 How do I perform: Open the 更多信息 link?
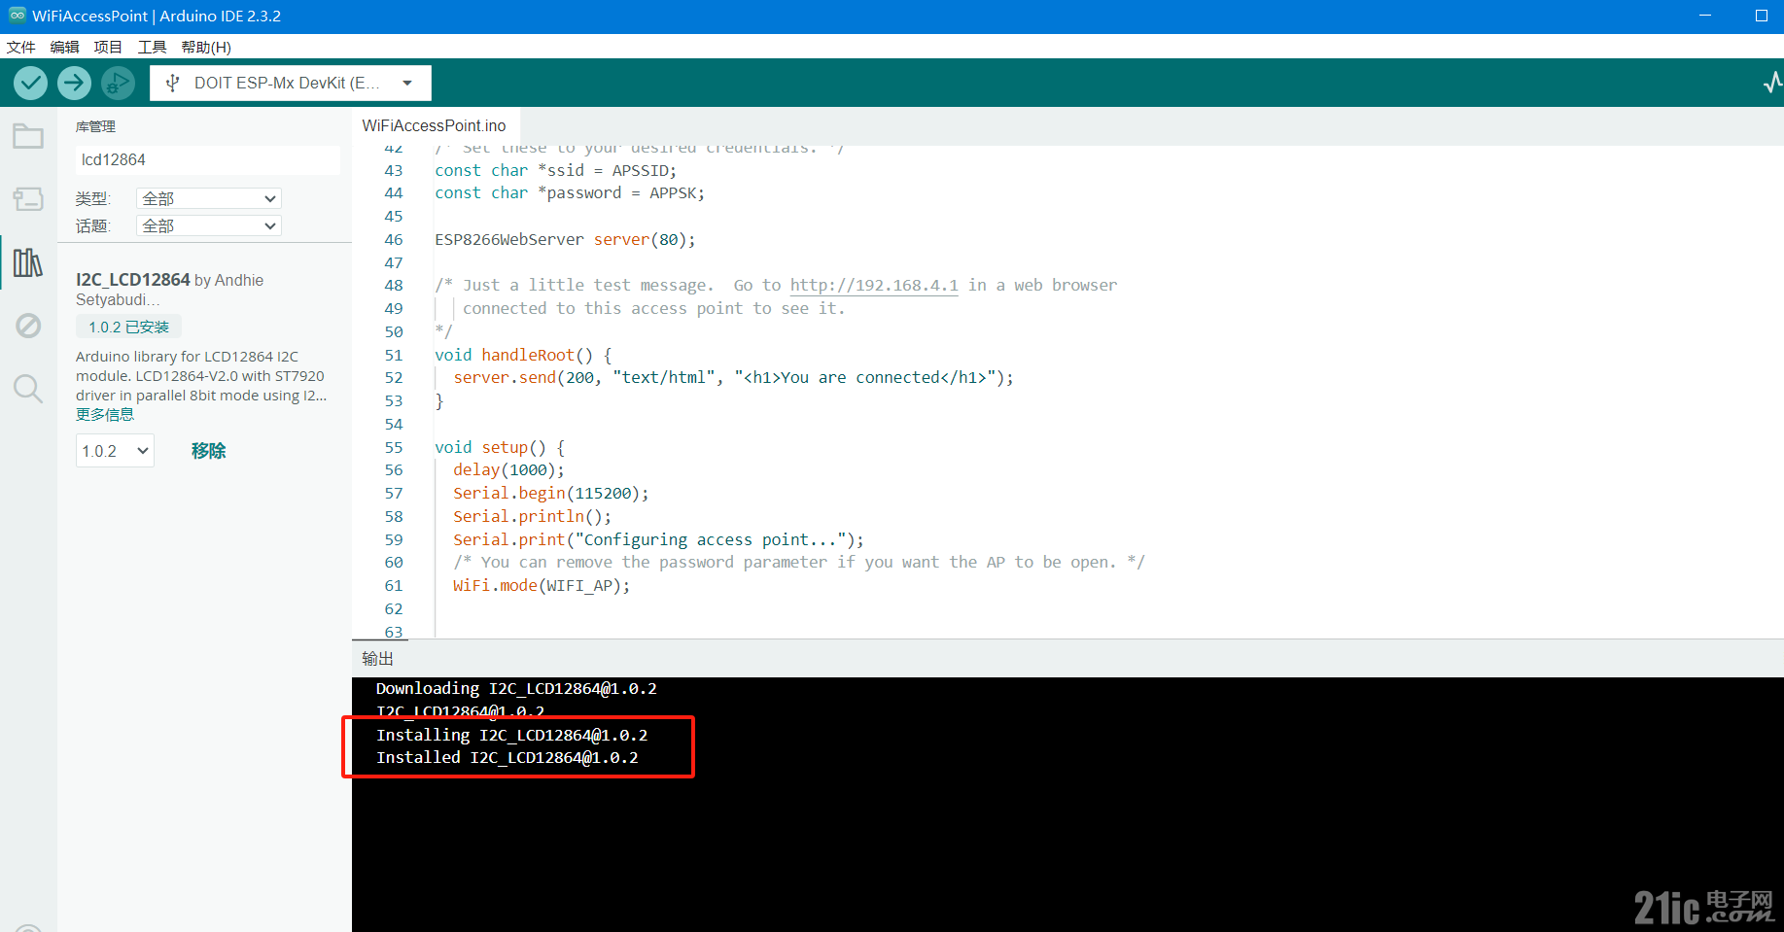pos(105,415)
